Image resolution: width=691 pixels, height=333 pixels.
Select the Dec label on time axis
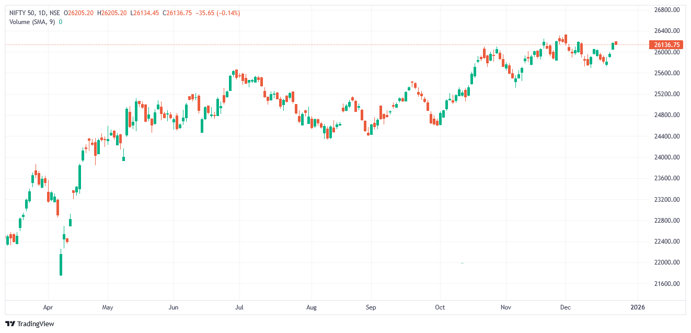[x=565, y=307]
